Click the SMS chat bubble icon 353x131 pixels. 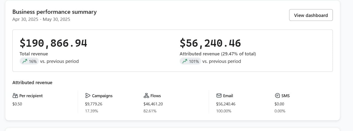(x=277, y=96)
